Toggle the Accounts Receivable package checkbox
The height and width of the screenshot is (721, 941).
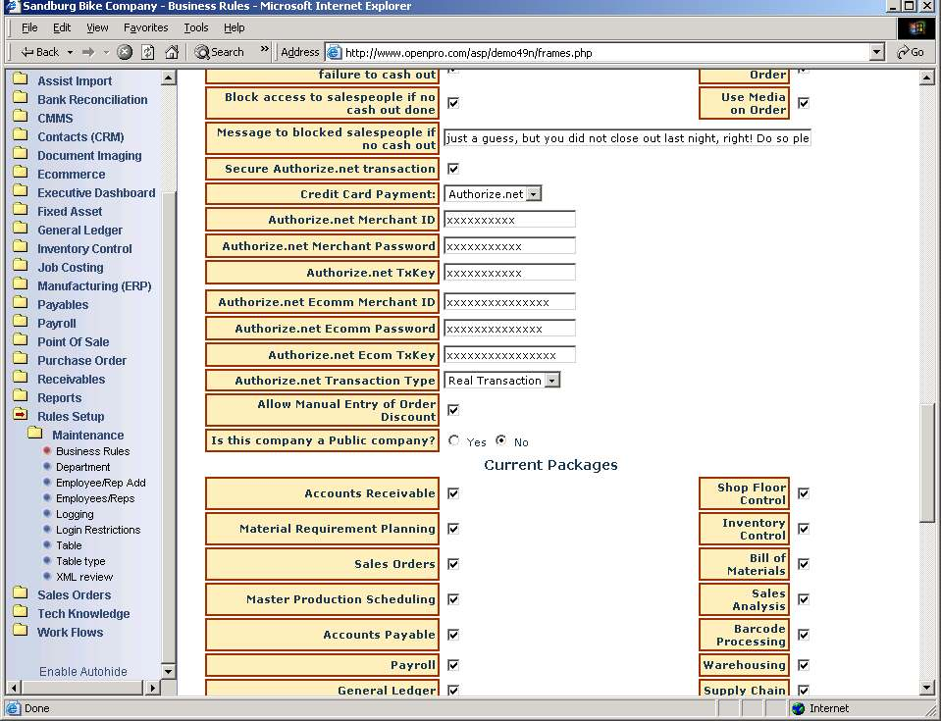point(453,493)
